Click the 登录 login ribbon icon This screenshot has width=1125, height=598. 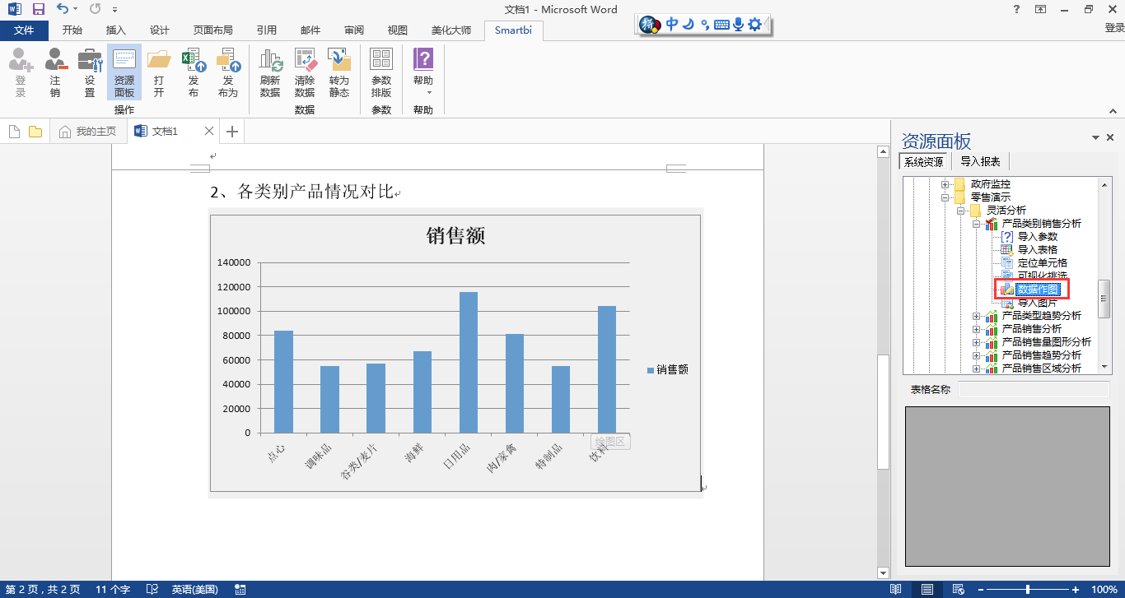point(20,72)
